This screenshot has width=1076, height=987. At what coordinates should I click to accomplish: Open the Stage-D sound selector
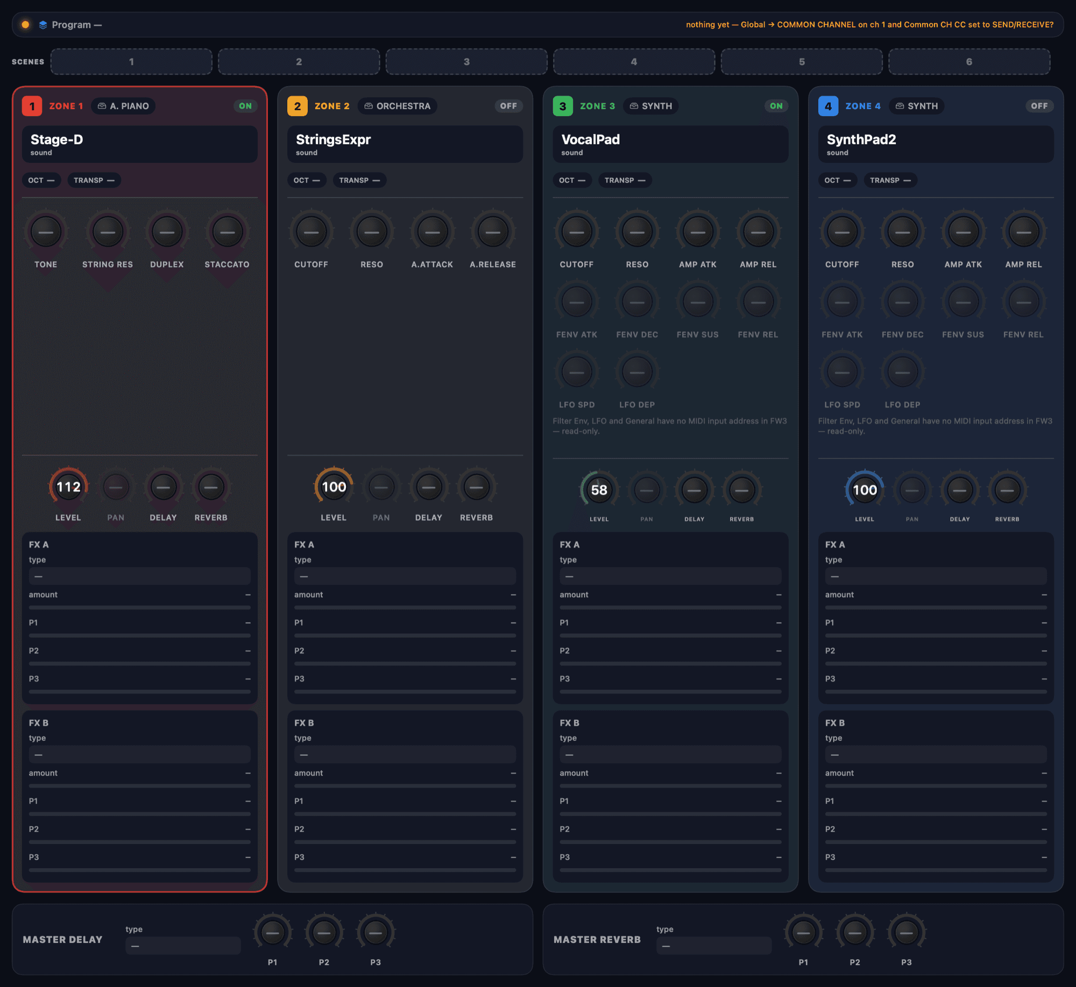(140, 144)
